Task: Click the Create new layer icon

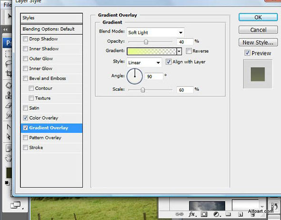Action: (x=241, y=214)
